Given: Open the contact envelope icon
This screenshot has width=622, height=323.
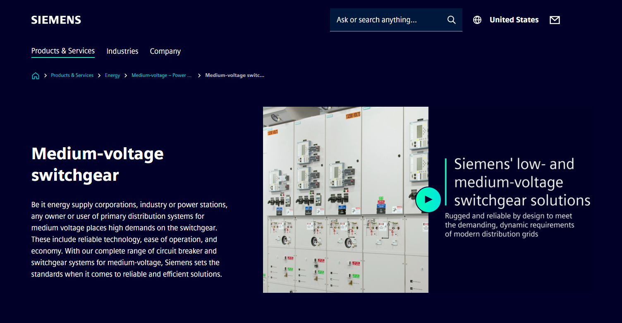Looking at the screenshot, I should point(555,20).
